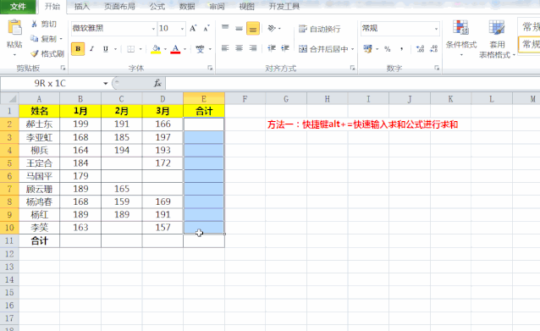Select cell with name 郝士东

pos(39,124)
